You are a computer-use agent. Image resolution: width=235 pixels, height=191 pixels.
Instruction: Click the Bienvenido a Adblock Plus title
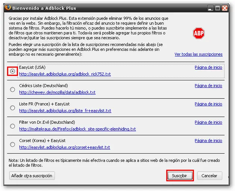click(44, 8)
